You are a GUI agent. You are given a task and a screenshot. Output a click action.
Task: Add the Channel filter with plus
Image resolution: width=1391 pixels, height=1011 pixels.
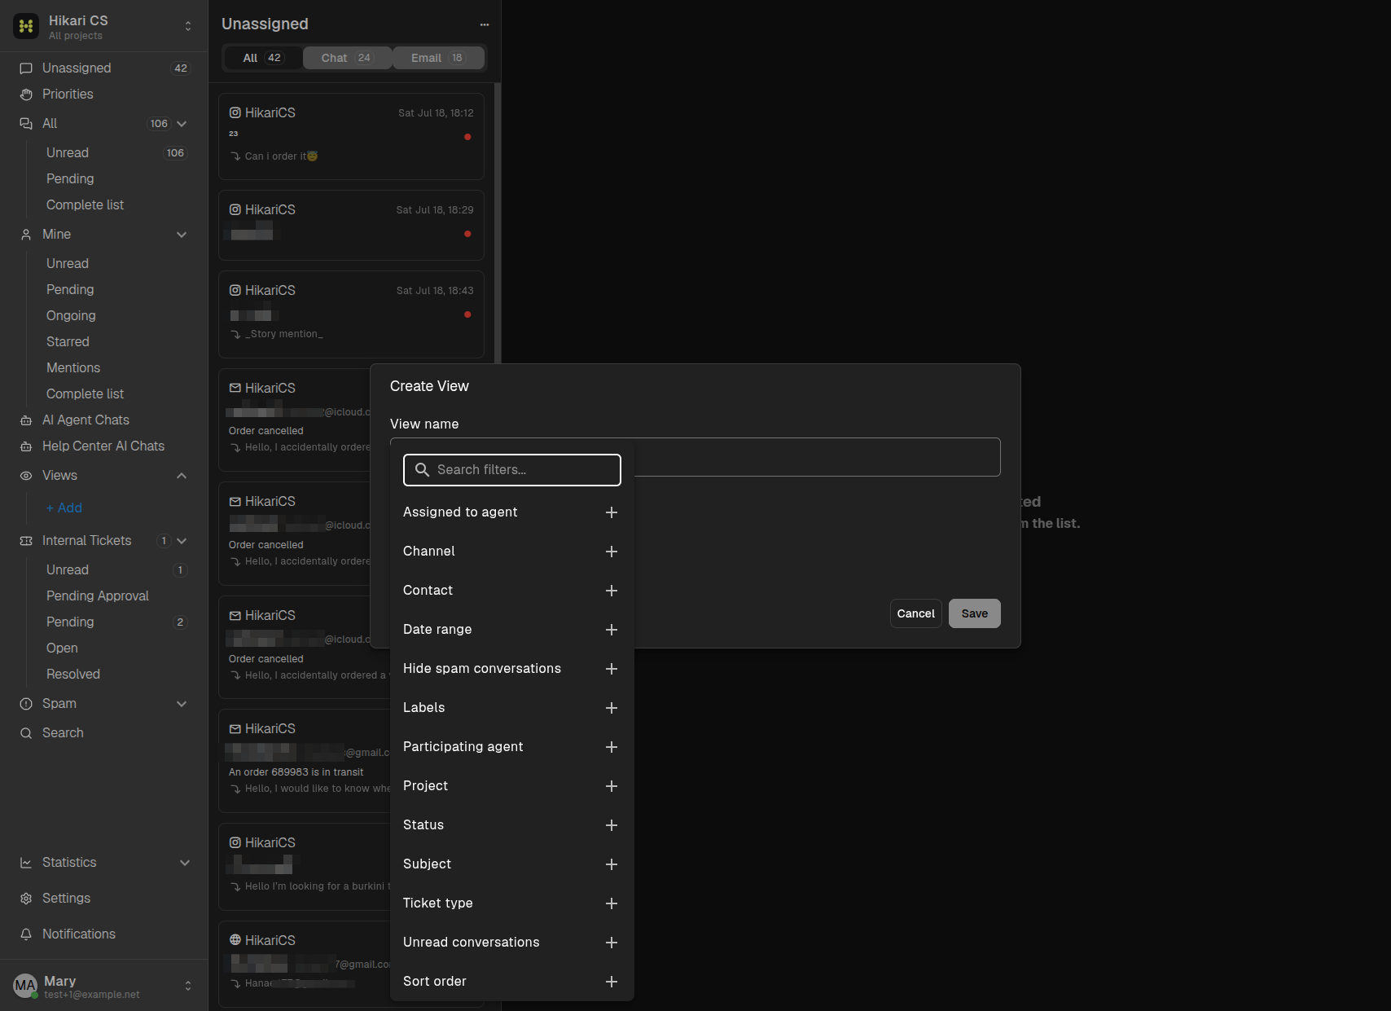[x=612, y=552]
